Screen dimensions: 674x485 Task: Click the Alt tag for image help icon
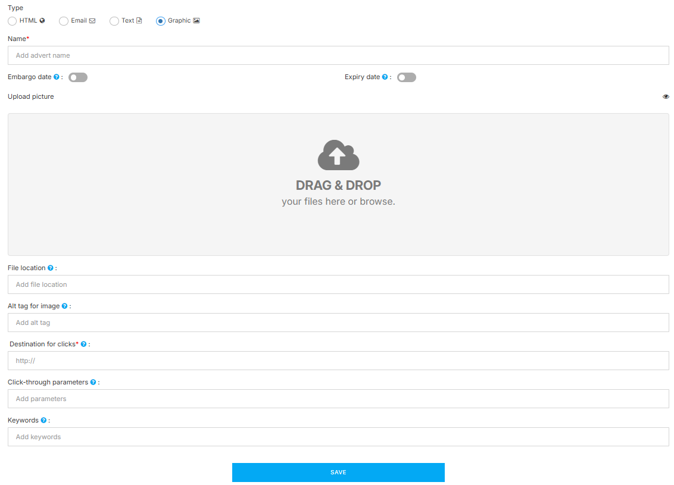pos(65,306)
